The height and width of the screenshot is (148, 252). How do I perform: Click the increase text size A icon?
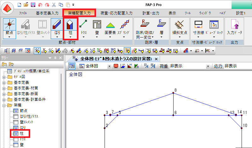point(153,66)
